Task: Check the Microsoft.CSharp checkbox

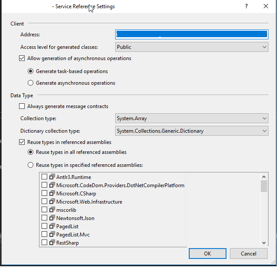Action: [x=44, y=193]
